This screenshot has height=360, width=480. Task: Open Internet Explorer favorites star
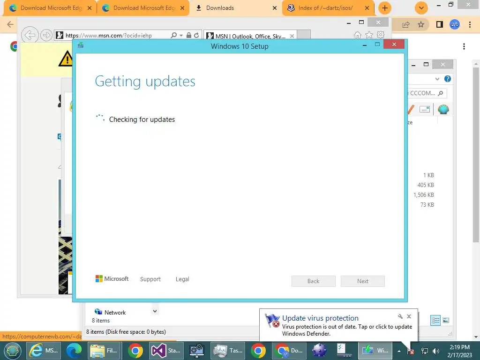click(369, 35)
